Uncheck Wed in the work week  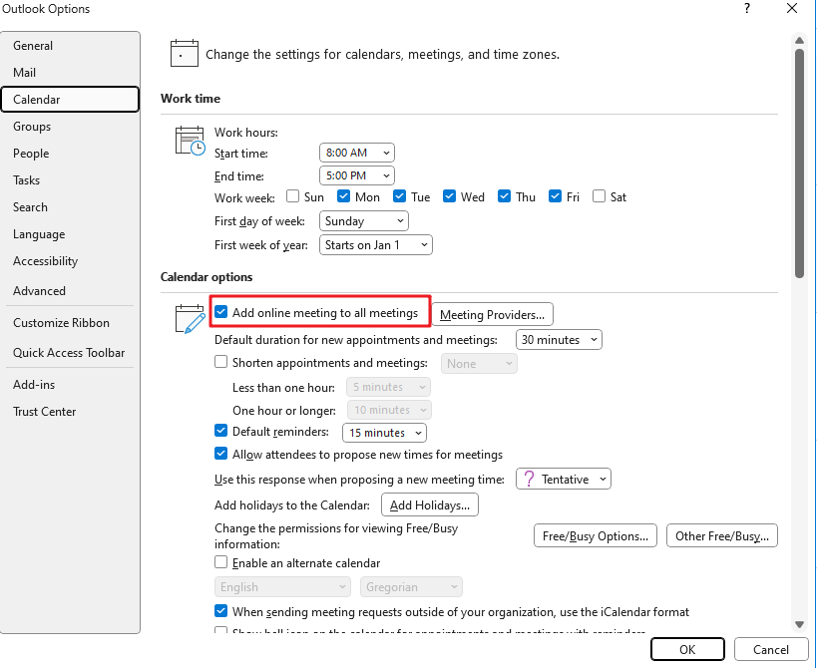click(x=449, y=196)
